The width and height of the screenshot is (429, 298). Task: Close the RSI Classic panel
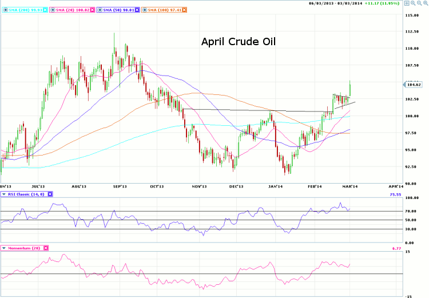coord(50,194)
